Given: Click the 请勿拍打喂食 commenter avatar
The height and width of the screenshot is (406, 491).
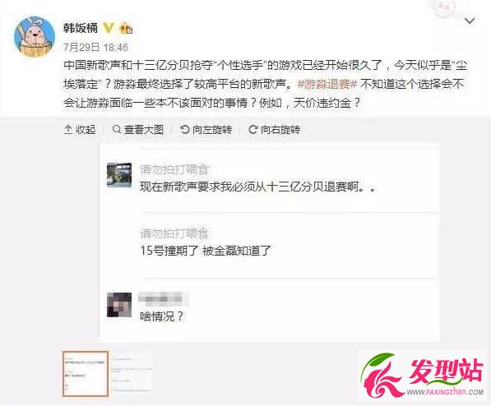Looking at the screenshot, I should (x=119, y=175).
